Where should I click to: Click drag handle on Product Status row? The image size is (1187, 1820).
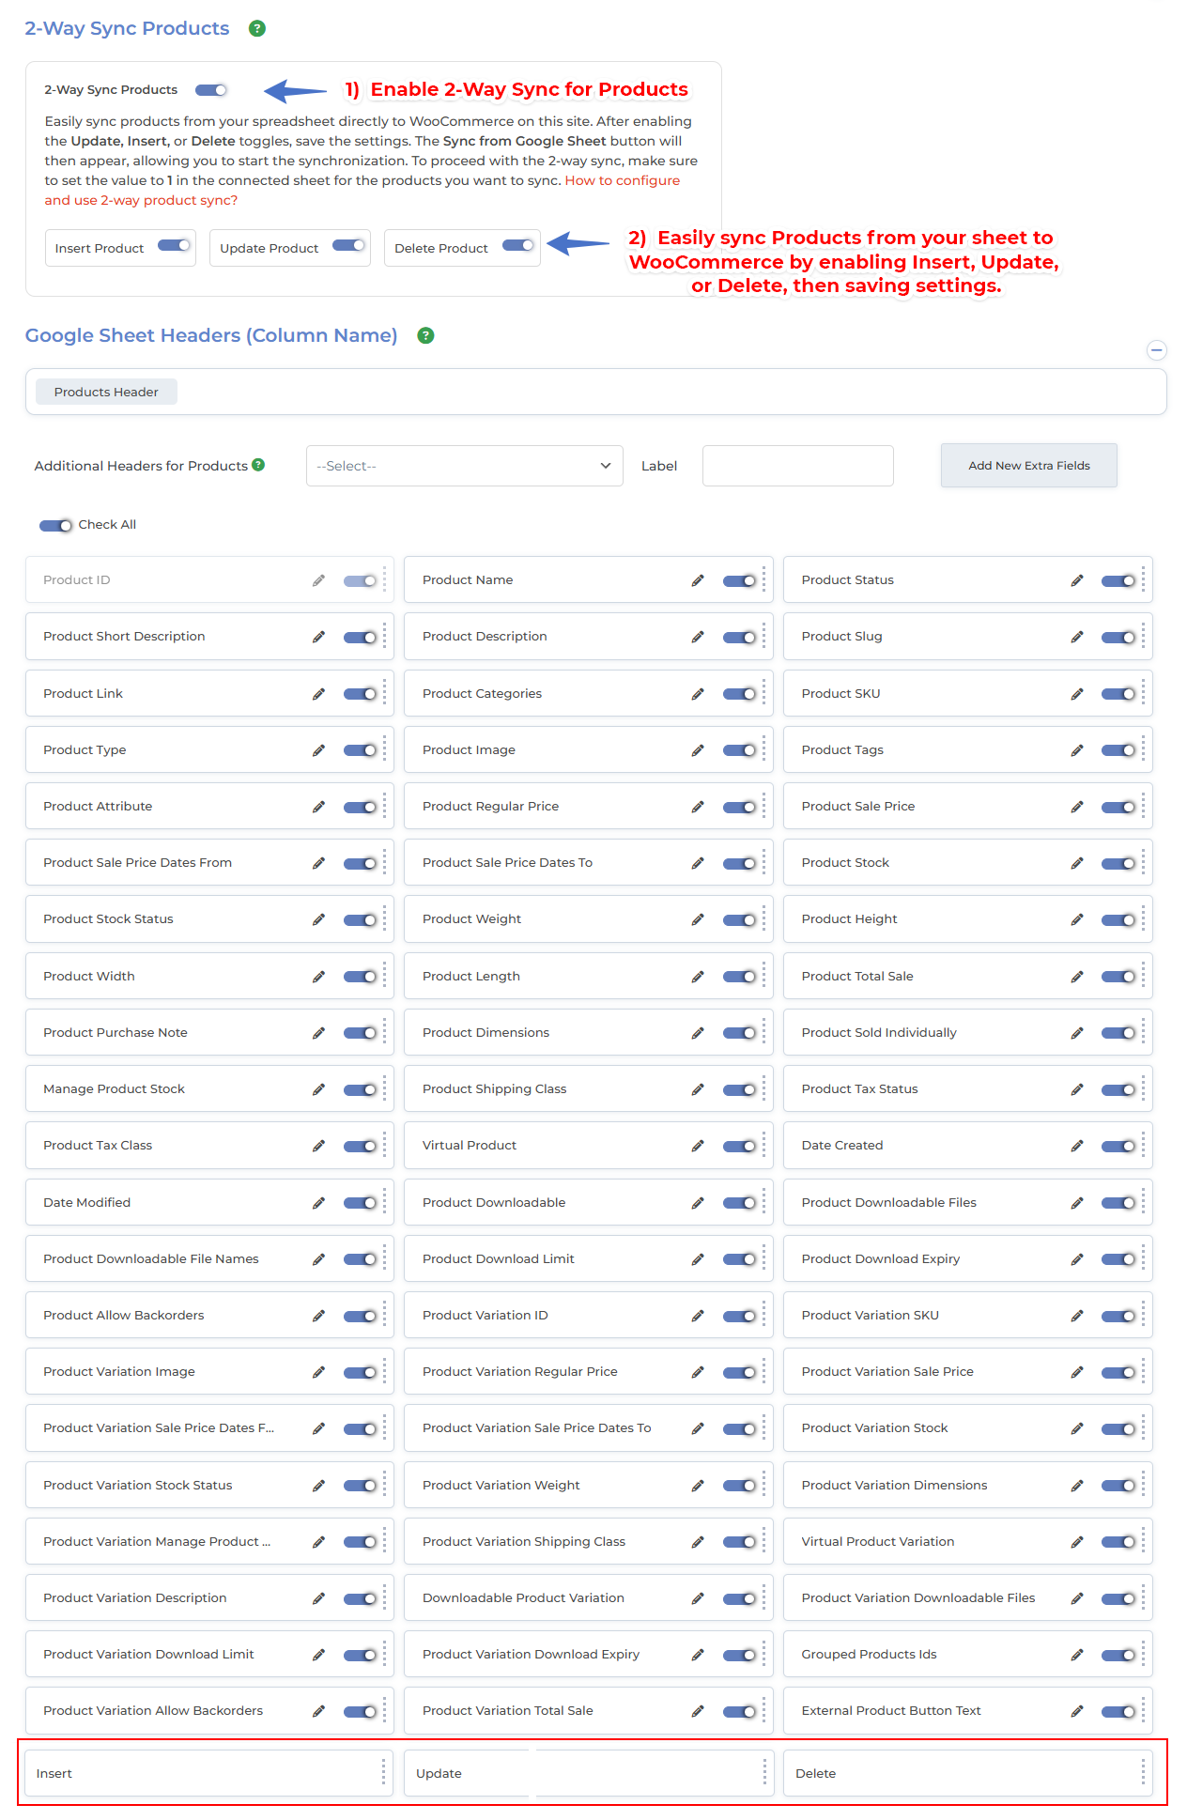(x=1143, y=580)
